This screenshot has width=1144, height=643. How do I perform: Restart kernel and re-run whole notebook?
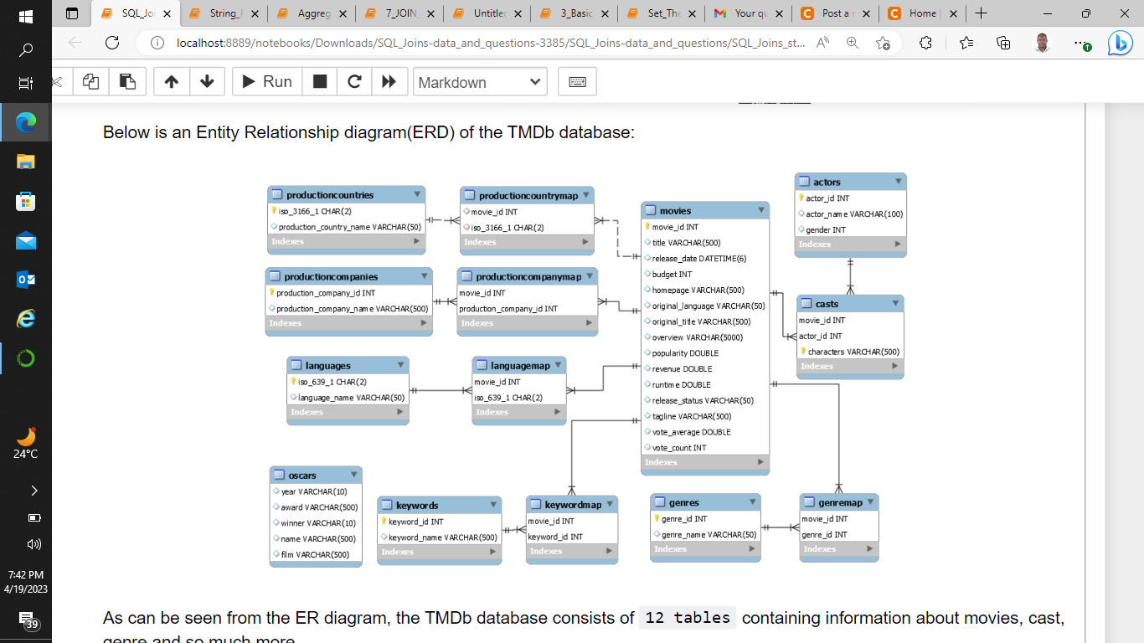(388, 81)
